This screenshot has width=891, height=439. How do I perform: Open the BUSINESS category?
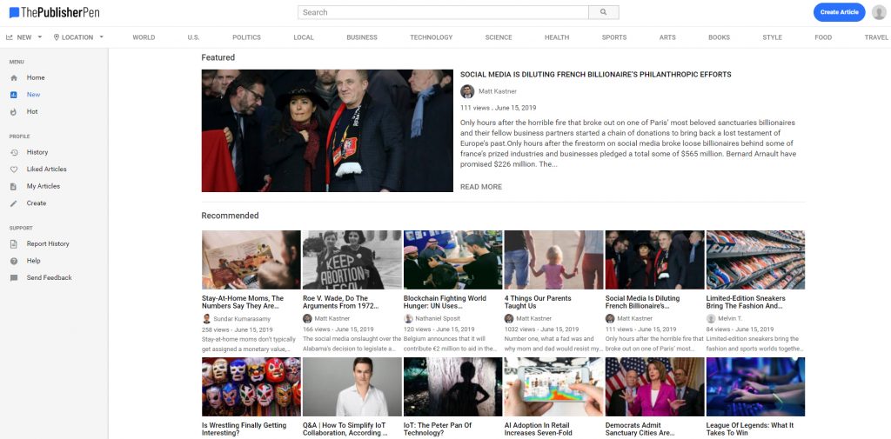coord(362,37)
